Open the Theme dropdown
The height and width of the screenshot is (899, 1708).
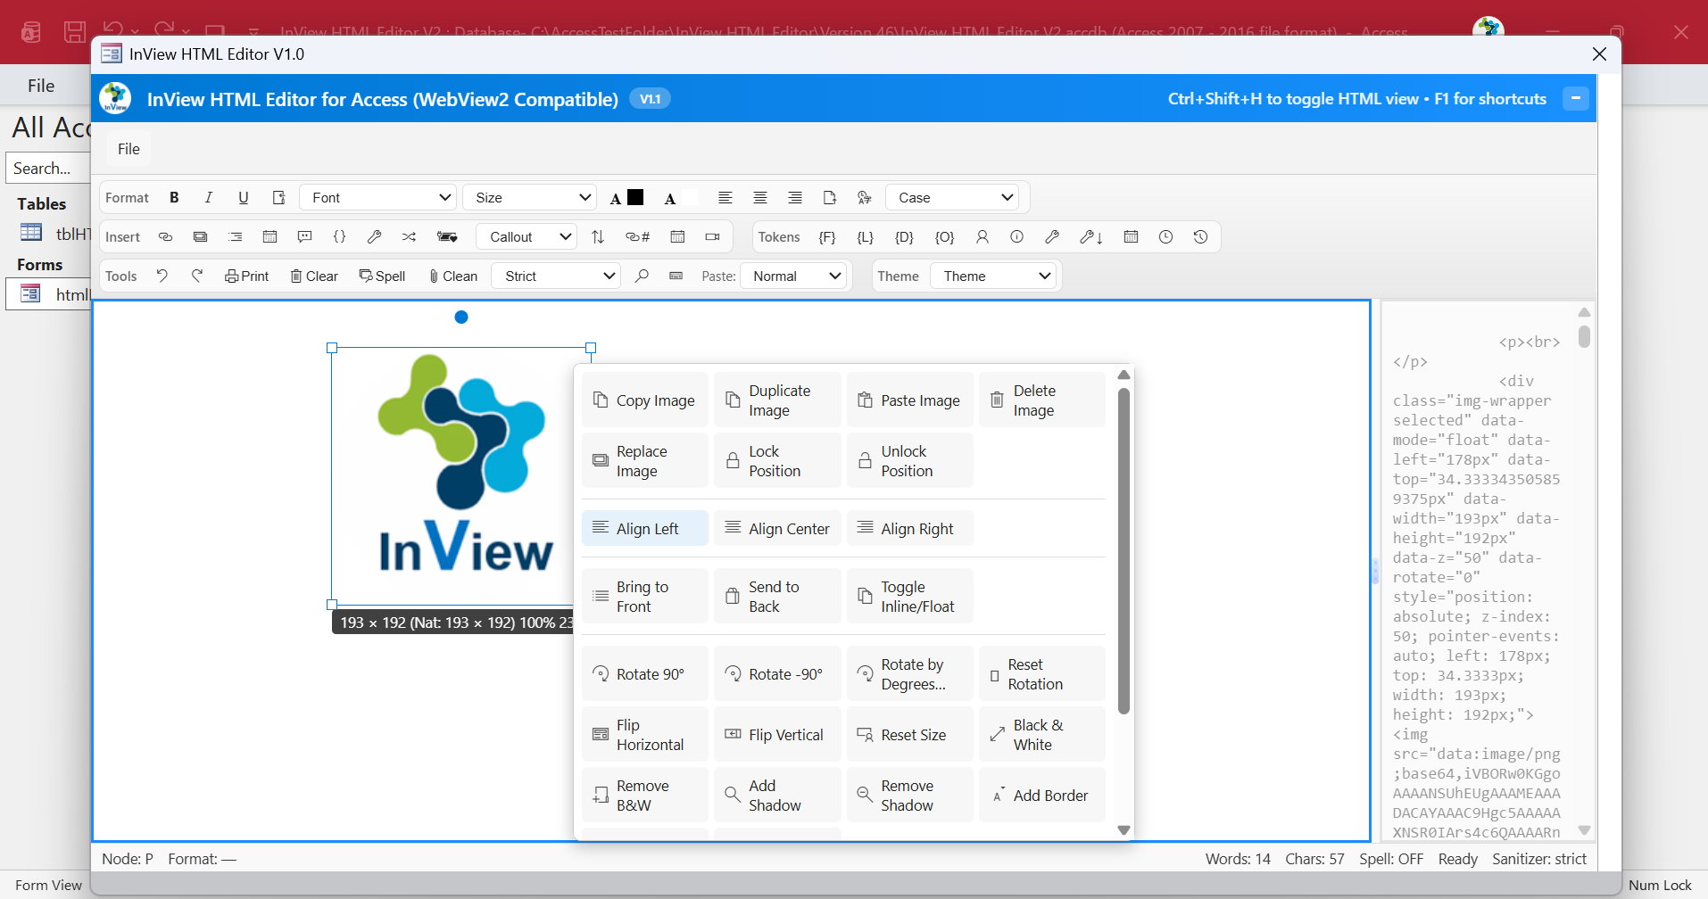coord(992,276)
